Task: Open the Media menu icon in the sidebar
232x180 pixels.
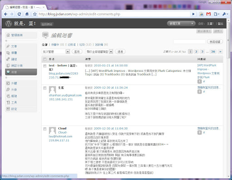Action: pos(8,53)
